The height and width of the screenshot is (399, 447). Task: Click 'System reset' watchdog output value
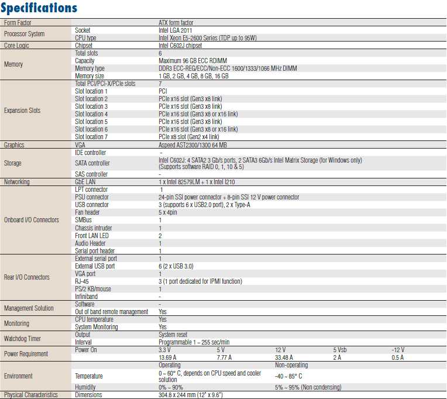click(173, 335)
